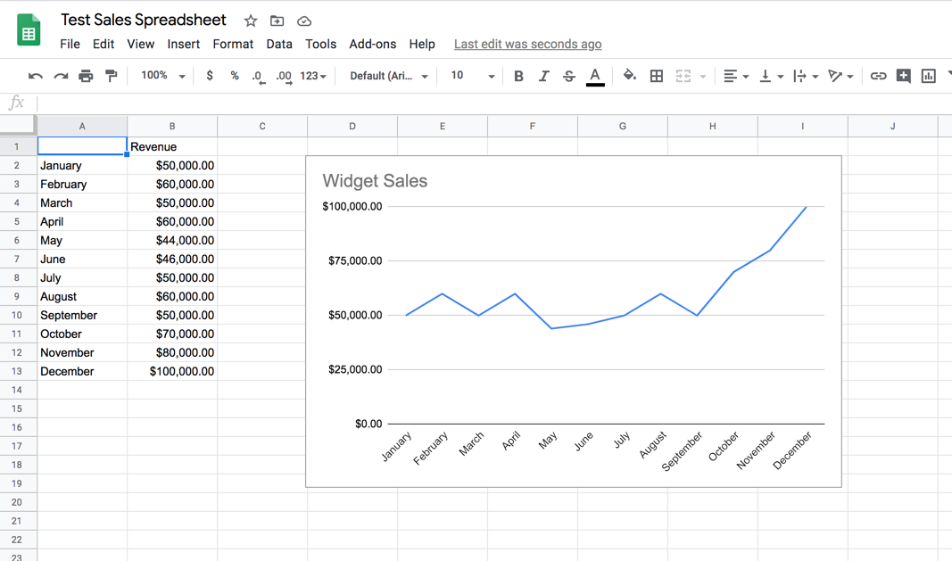Open the Insert menu
The height and width of the screenshot is (561, 952).
tap(184, 44)
